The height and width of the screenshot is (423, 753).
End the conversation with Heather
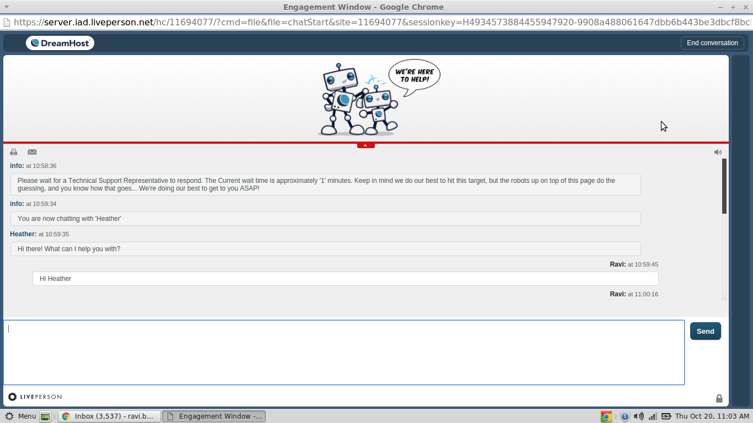pos(712,42)
